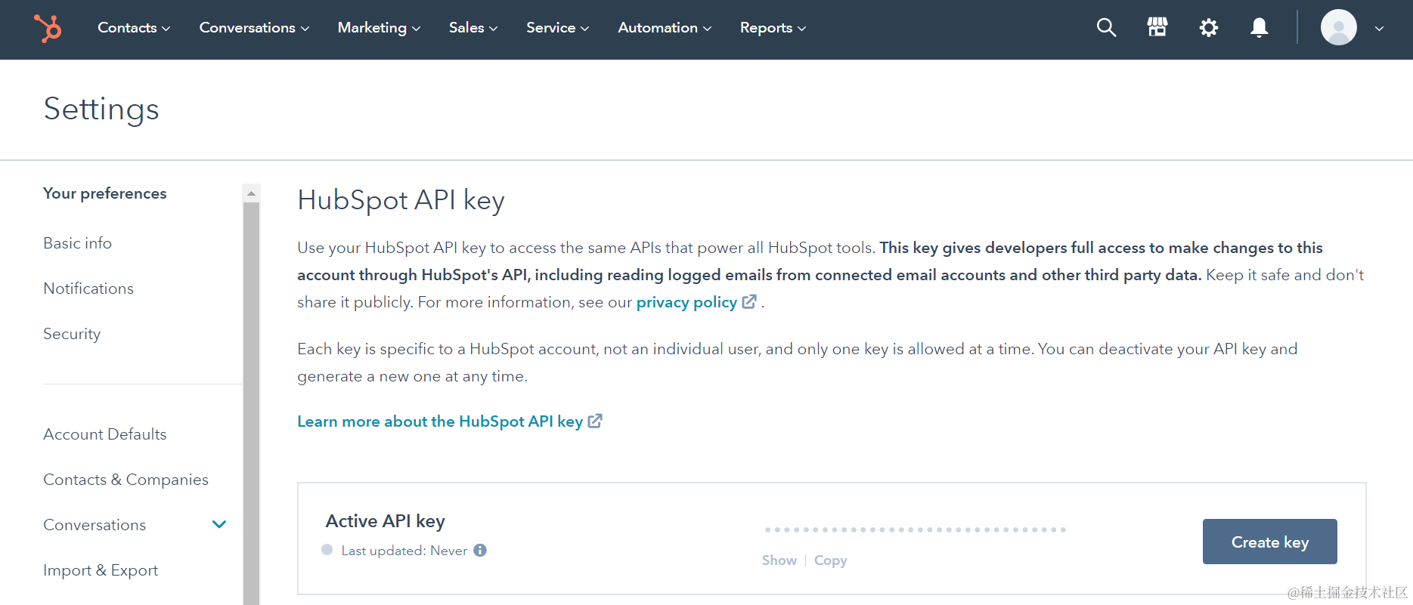Image resolution: width=1413 pixels, height=605 pixels.
Task: Select Conversations in the settings sidebar
Action: pyautogui.click(x=95, y=525)
